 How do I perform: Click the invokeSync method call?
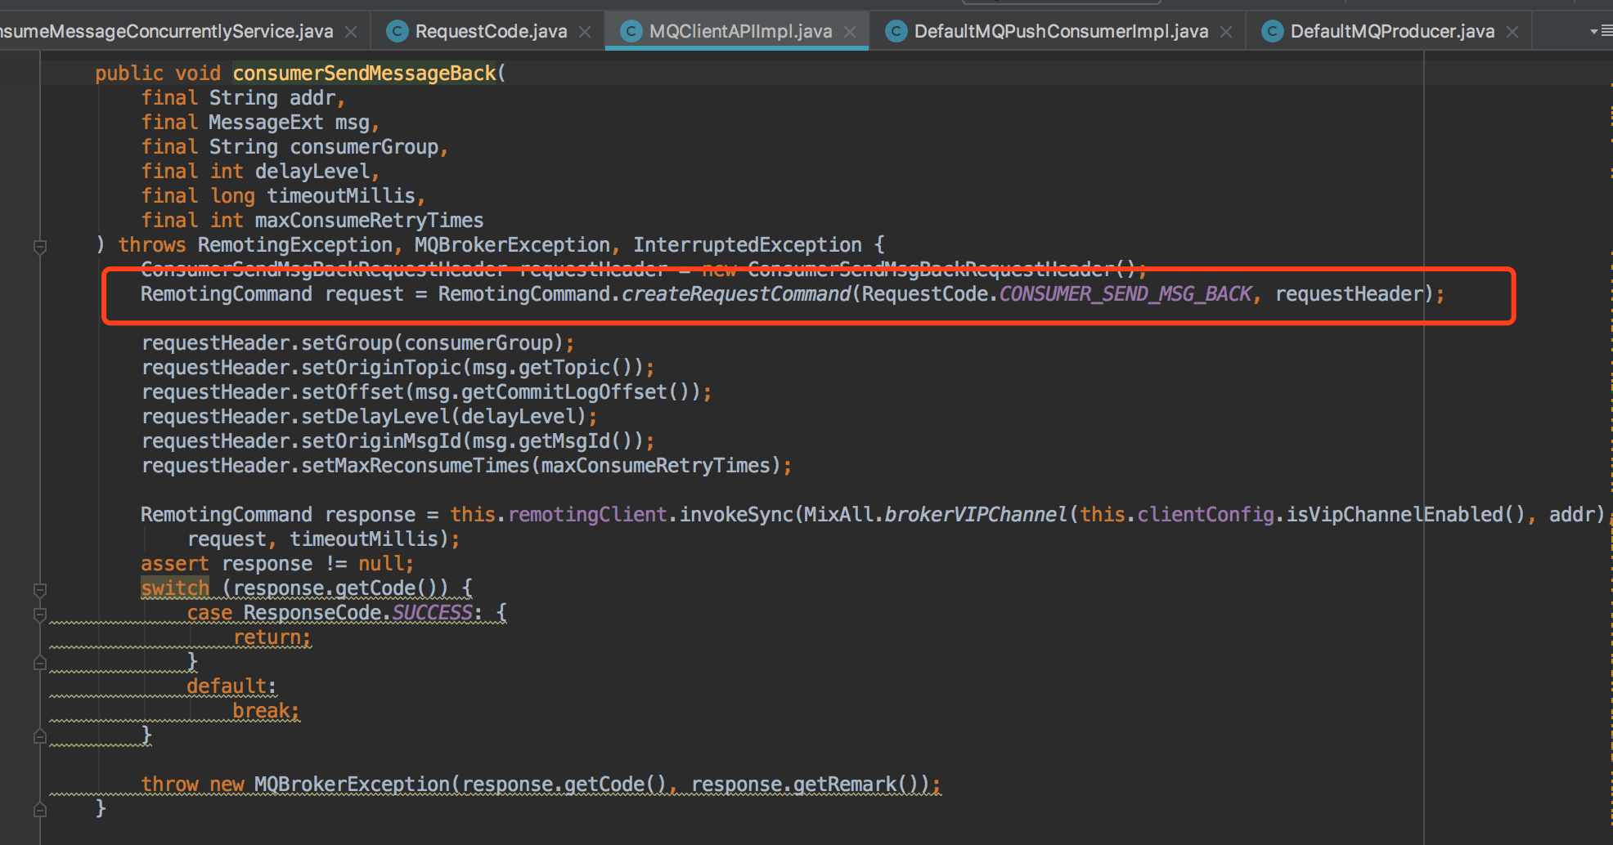[736, 515]
